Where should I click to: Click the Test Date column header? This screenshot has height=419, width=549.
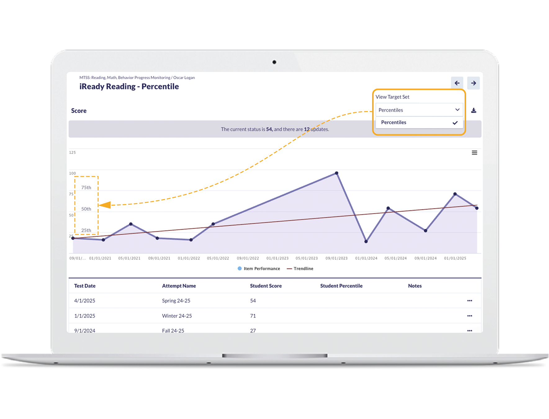coord(85,286)
